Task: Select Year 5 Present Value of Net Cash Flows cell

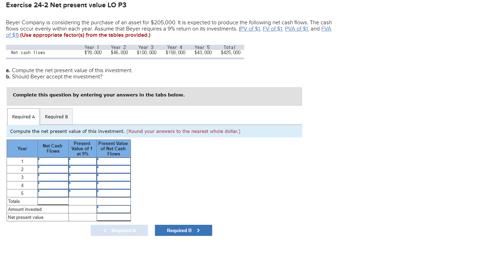Action: point(114,193)
